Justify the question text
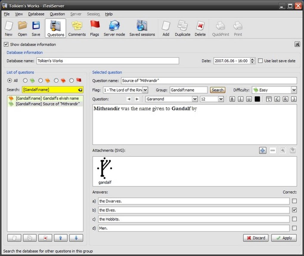Screen dimensions: 304x256 pyautogui.click(x=294, y=99)
